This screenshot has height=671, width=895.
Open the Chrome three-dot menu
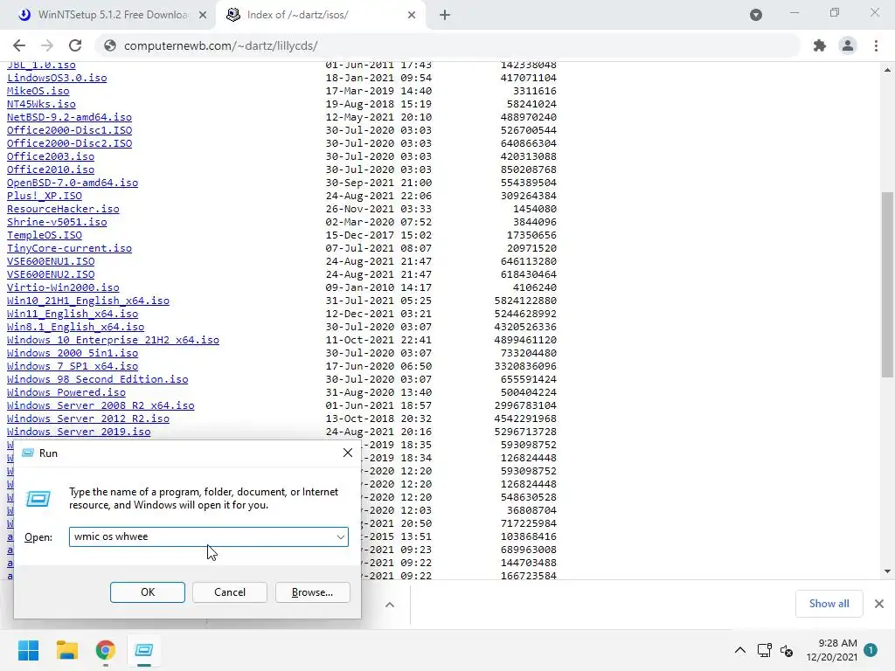tap(876, 45)
